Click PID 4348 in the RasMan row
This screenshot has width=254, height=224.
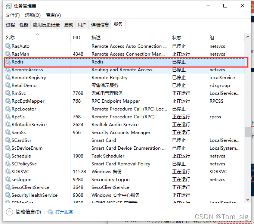78,54
